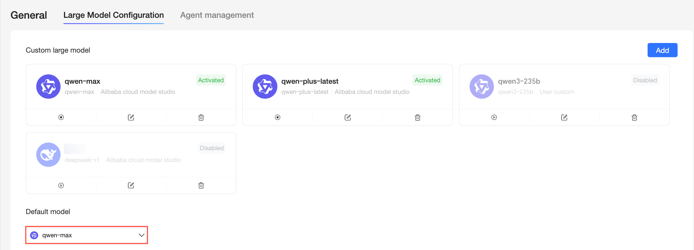The width and height of the screenshot is (694, 250).
Task: Switch to the General tab
Action: [29, 15]
